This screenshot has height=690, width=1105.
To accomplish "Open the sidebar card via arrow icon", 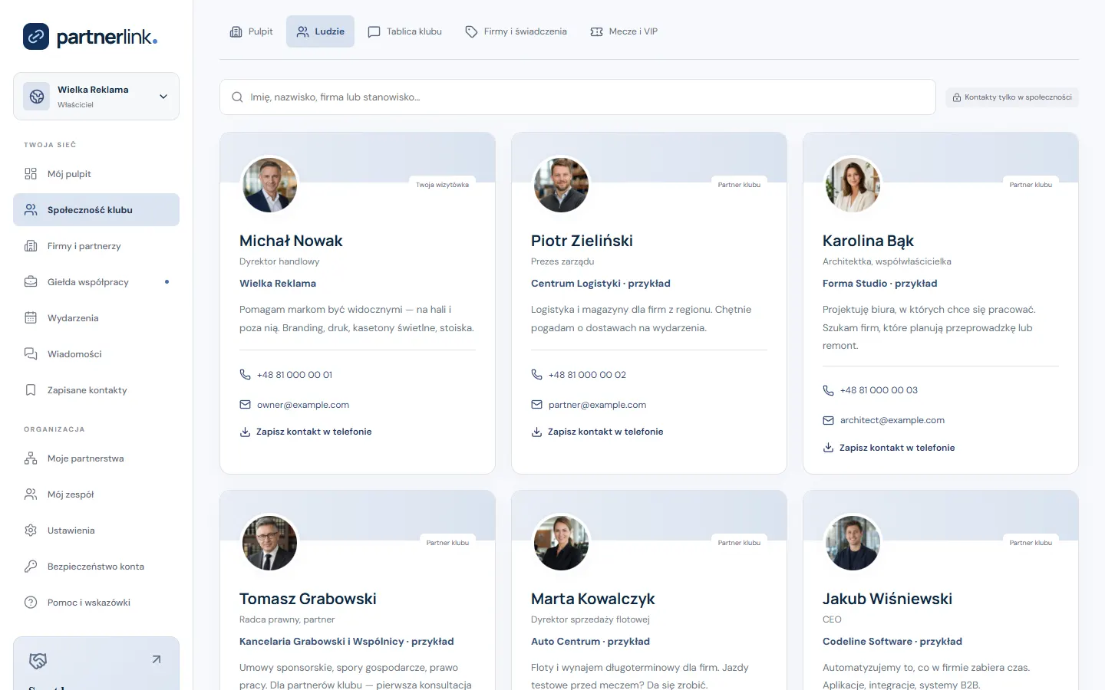I will [157, 659].
